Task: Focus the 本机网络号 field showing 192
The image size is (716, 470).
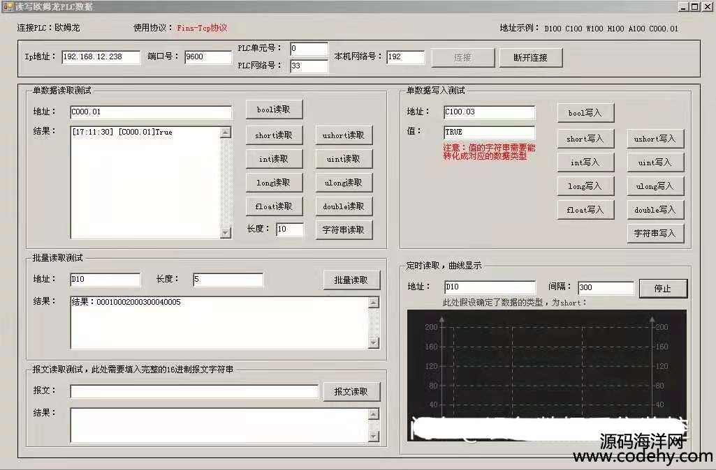Action: [405, 57]
